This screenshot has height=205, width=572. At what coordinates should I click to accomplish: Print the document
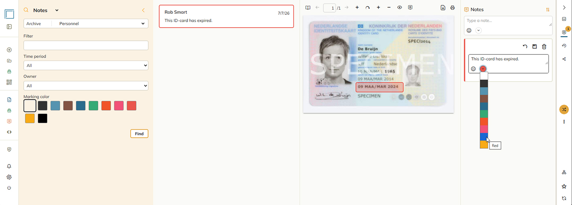pos(453,8)
